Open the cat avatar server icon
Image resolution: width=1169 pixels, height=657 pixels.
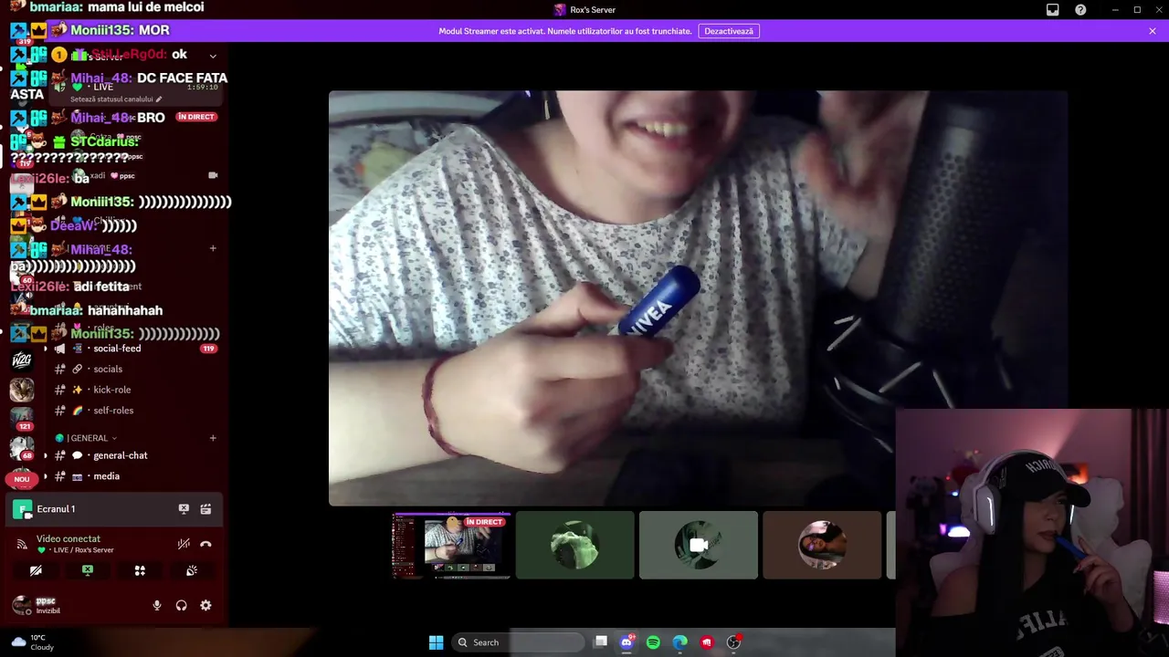22,390
